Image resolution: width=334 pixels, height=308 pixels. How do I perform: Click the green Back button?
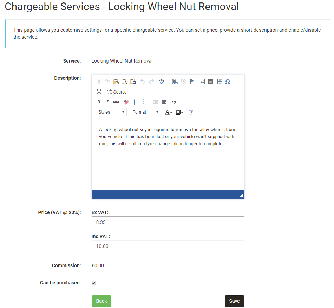101,301
